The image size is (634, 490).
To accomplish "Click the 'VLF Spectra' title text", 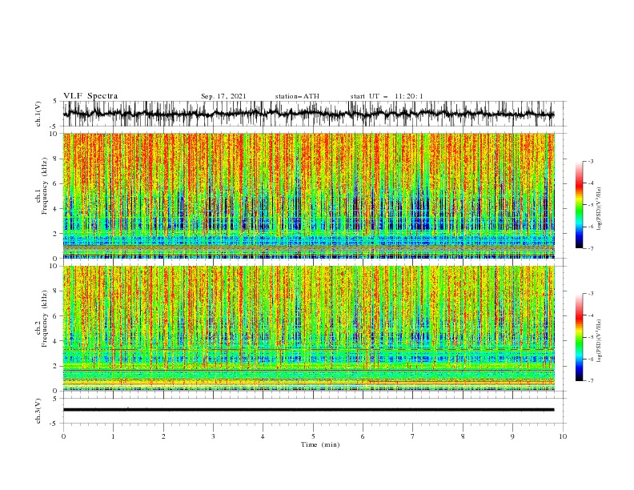I will click(x=90, y=96).
